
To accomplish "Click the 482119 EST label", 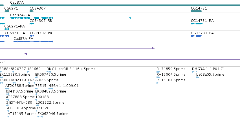I will (19, 80).
